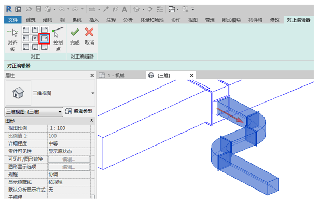This screenshot has height=218, width=320.
Task: Select bottom-center justification icon
Action: [x=35, y=47]
